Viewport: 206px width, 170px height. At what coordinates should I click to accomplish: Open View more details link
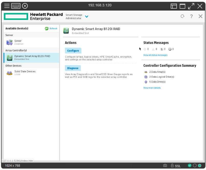(x=152, y=88)
